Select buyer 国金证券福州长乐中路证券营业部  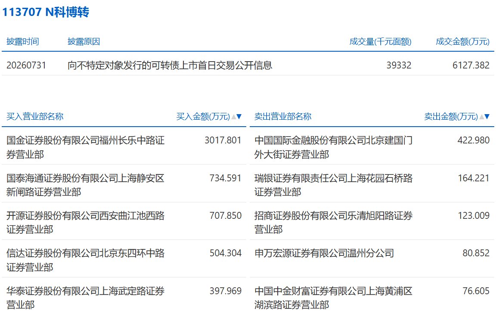(85, 147)
